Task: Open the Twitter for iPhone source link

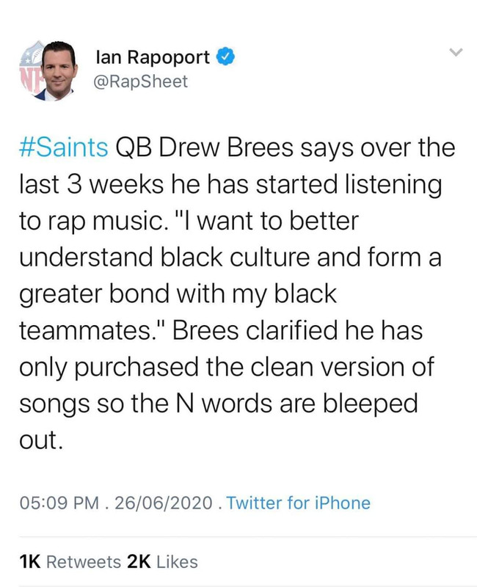Action: pyautogui.click(x=299, y=503)
